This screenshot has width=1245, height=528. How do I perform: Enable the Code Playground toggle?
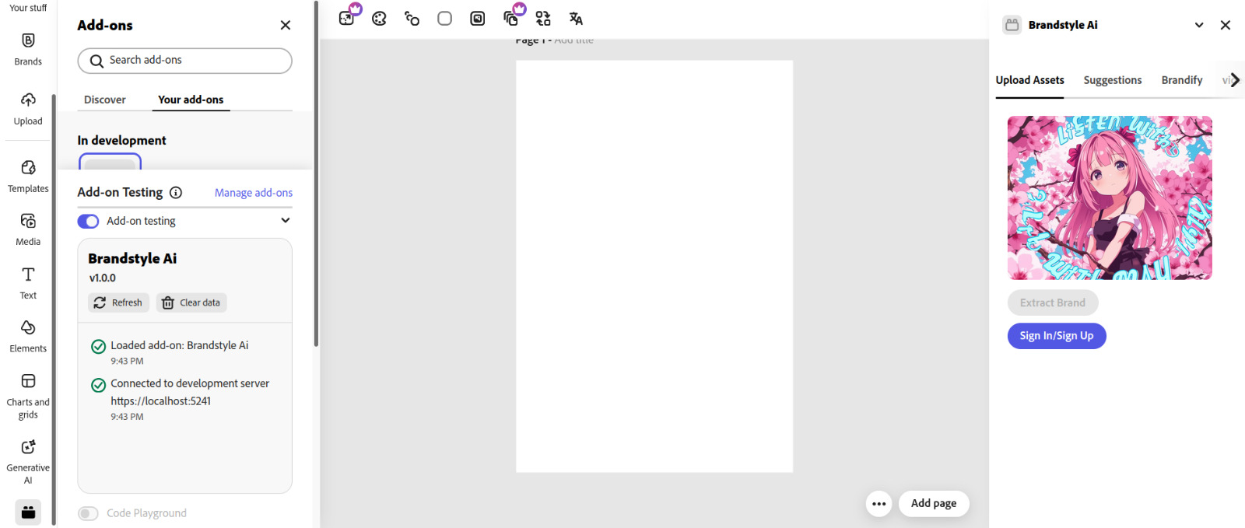coord(88,513)
